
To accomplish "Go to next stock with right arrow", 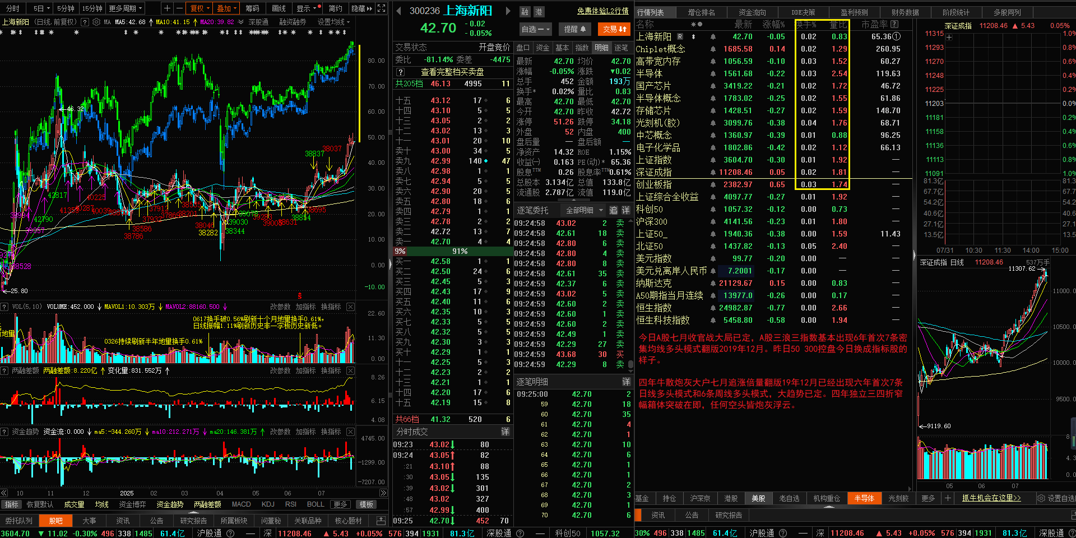I will coord(508,11).
